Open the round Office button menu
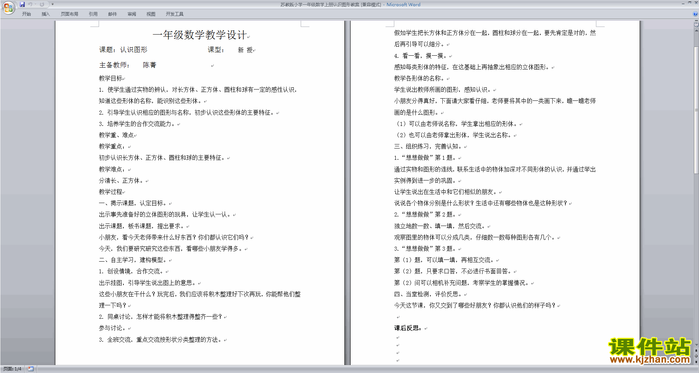 (x=8, y=7)
